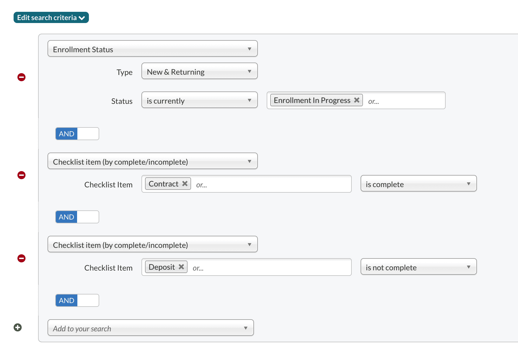Change the 'is complete' dropdown for Contract
518x347 pixels.
coord(418,184)
